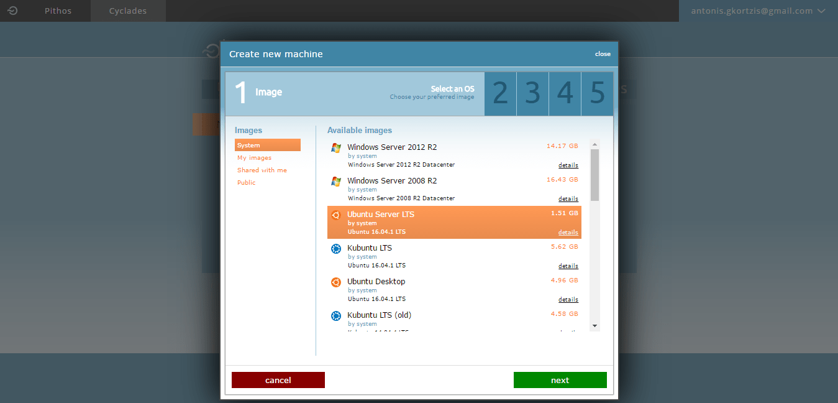Jump to wizard step 5
This screenshot has width=838, height=403.
pyautogui.click(x=597, y=93)
